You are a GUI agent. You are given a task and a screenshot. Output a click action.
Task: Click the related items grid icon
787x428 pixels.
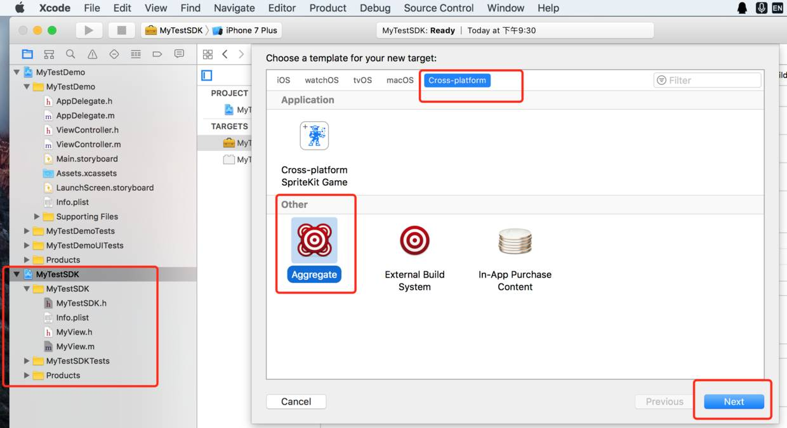(x=208, y=55)
